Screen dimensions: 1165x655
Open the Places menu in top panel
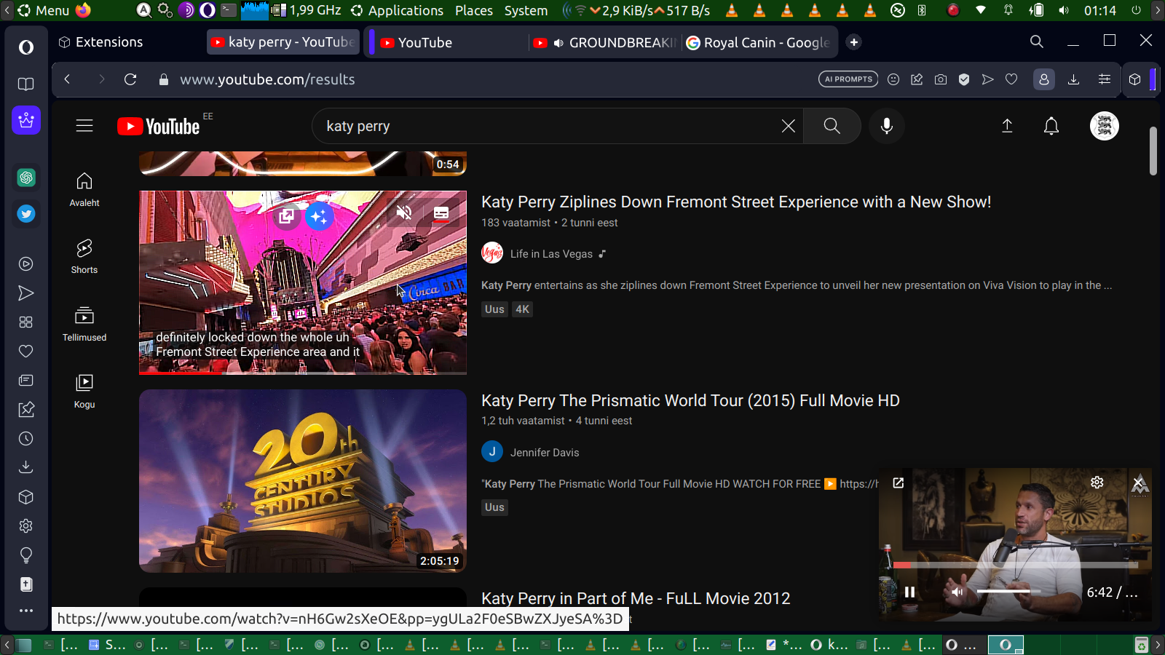click(474, 10)
